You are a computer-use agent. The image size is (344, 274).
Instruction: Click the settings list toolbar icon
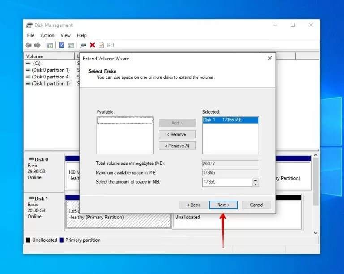click(110, 45)
